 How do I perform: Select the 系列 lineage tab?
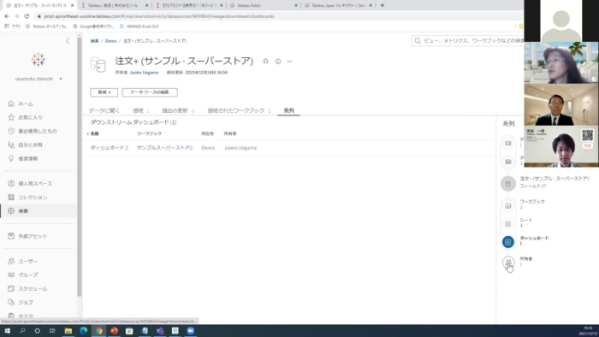click(289, 110)
